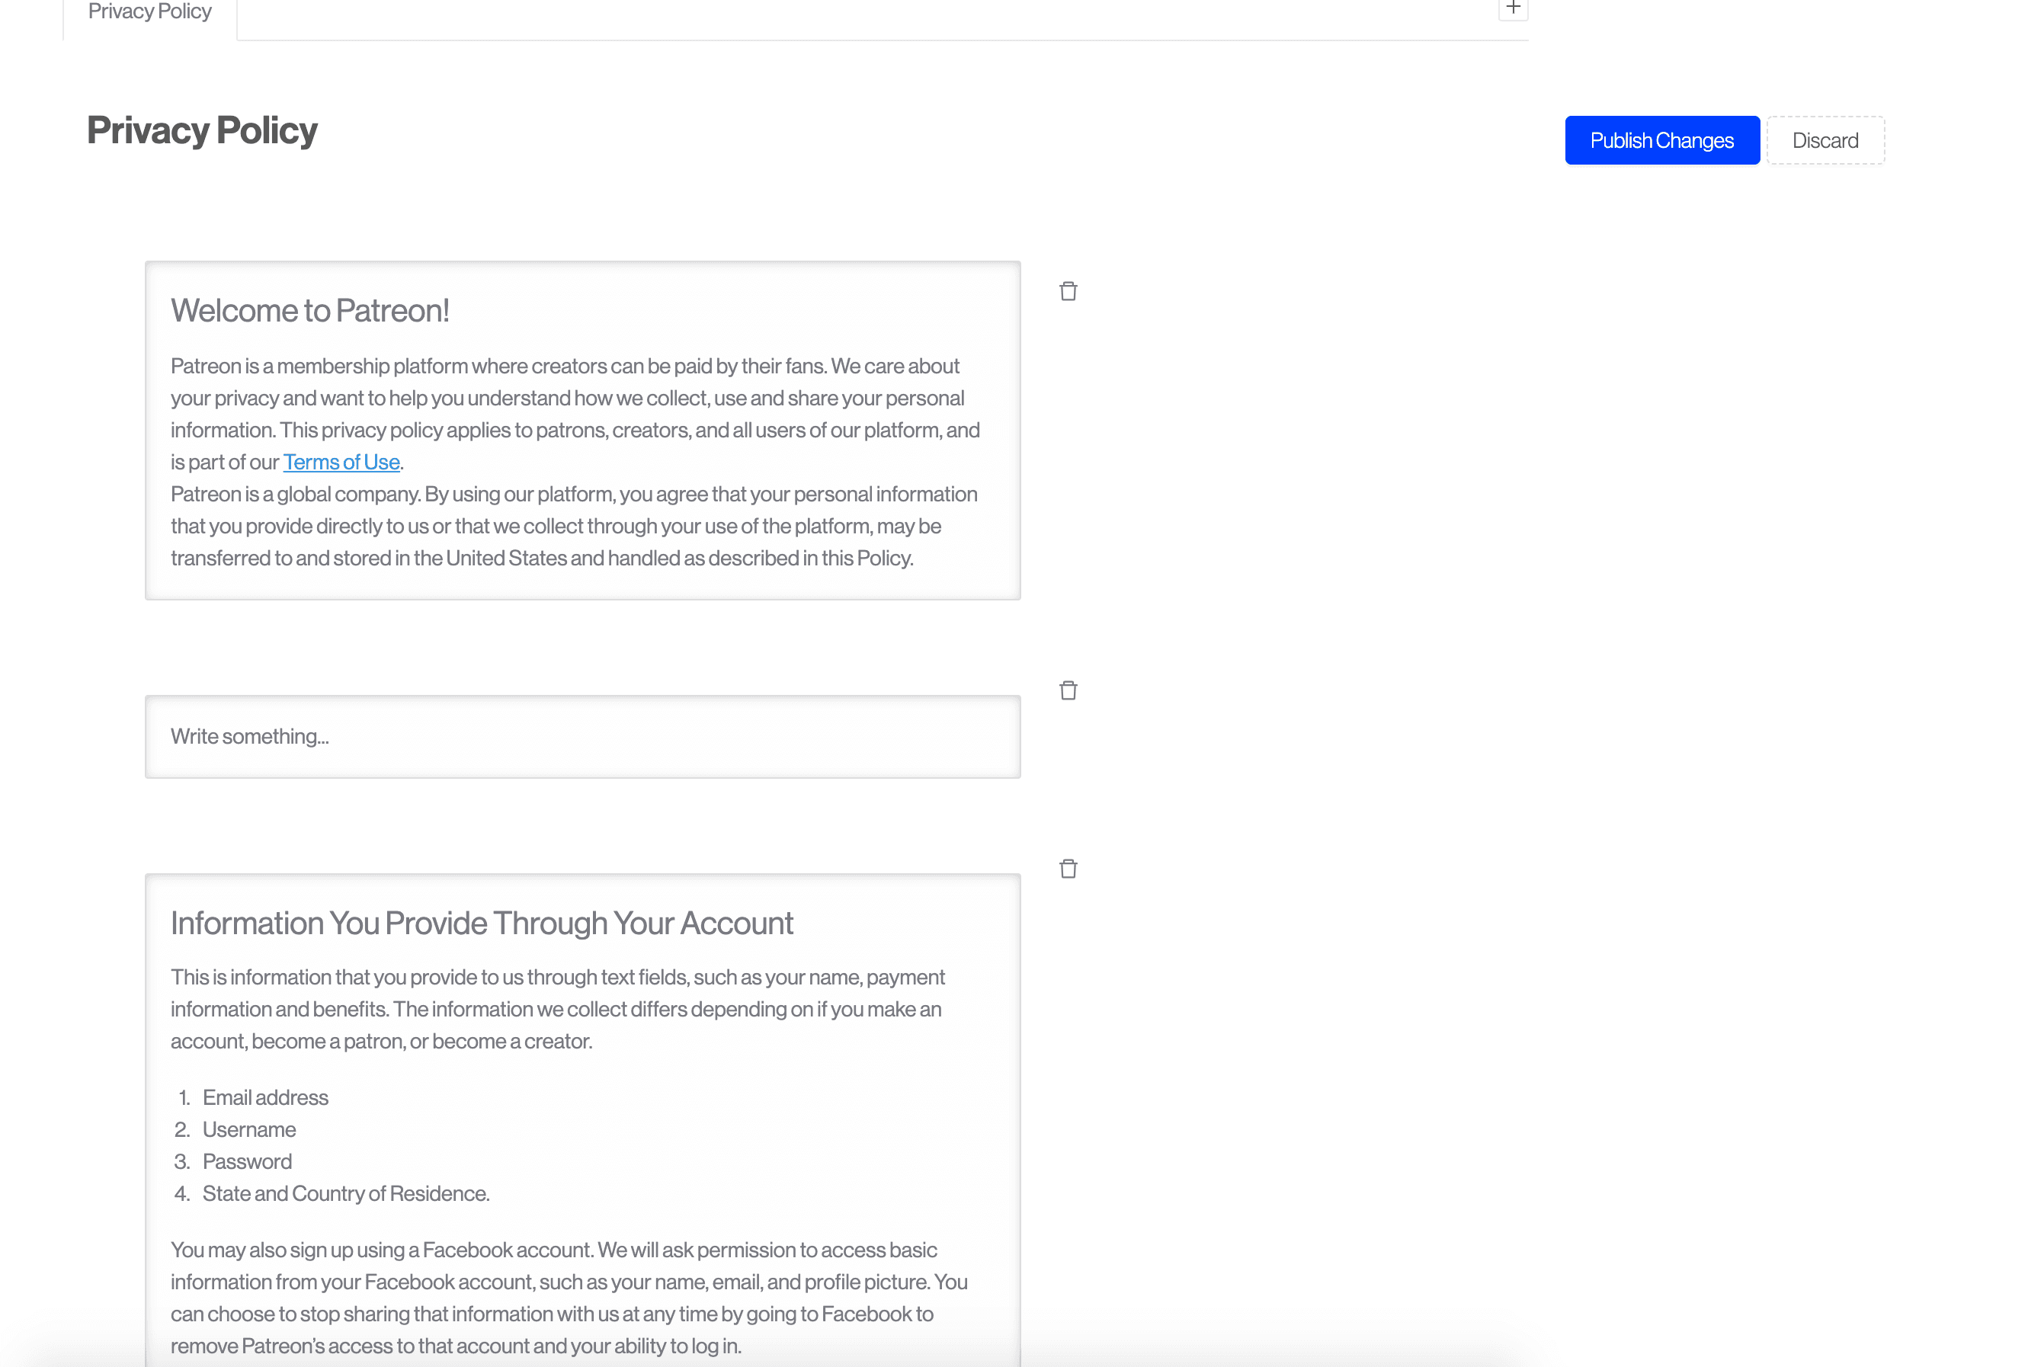Click the Privacy Policy page title
The height and width of the screenshot is (1367, 2044).
(x=202, y=131)
